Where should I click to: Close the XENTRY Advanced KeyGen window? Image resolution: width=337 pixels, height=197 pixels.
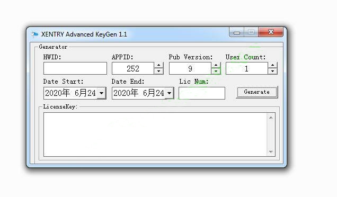pyautogui.click(x=271, y=32)
